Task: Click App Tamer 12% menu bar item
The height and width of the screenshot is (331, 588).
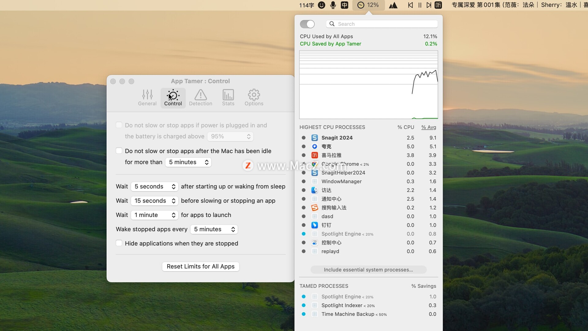Action: click(368, 5)
